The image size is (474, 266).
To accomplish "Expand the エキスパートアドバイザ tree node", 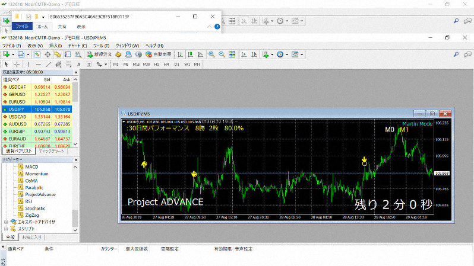I will 6,222.
